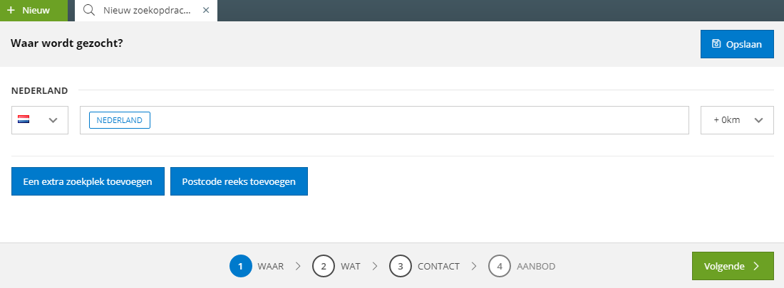Click the Dutch flag icon

pos(24,119)
